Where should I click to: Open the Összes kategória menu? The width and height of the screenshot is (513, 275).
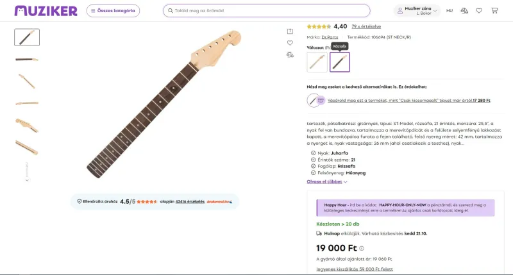click(113, 11)
